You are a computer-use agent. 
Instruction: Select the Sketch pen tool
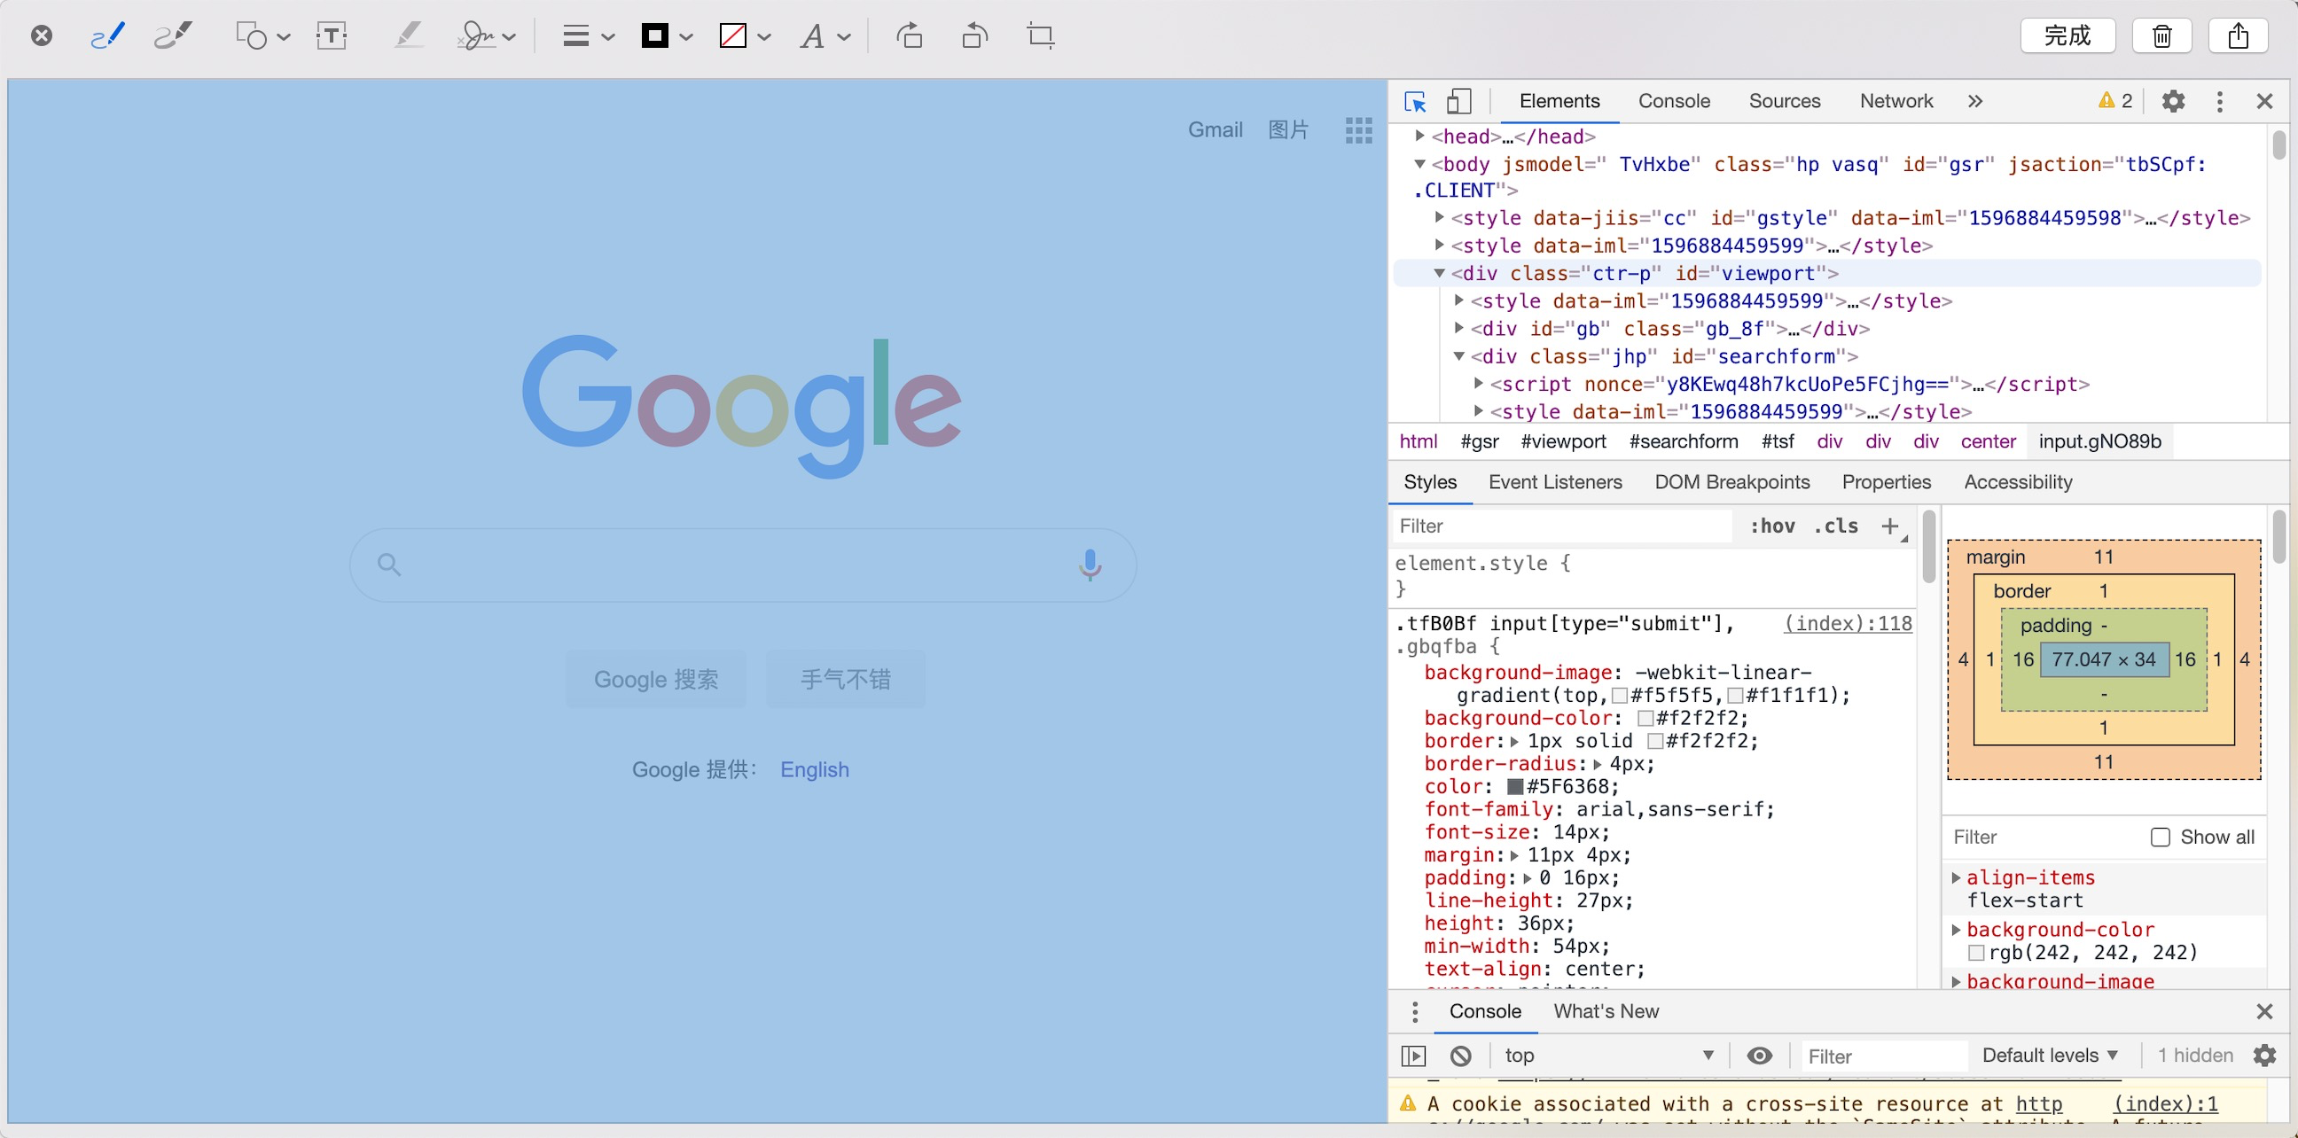tap(107, 35)
